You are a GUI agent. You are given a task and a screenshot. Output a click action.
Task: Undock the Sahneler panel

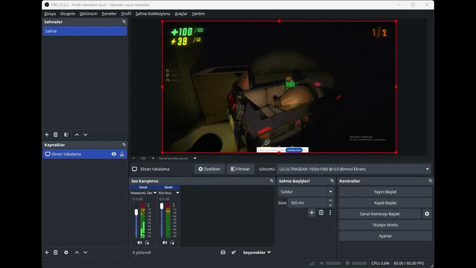coord(124,22)
